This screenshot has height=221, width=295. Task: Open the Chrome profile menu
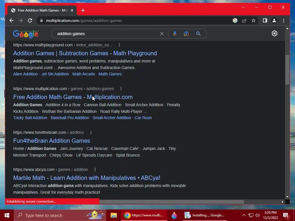274,20
